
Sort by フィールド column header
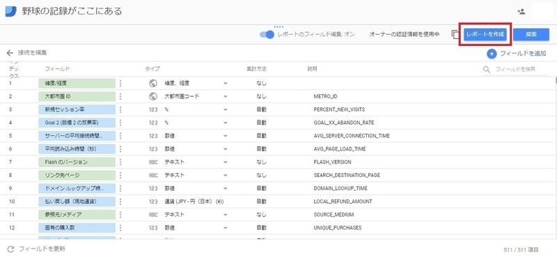(x=57, y=69)
